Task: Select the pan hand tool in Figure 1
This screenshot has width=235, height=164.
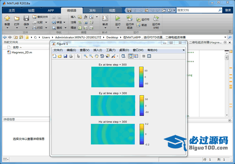Action: pyautogui.click(x=97, y=56)
